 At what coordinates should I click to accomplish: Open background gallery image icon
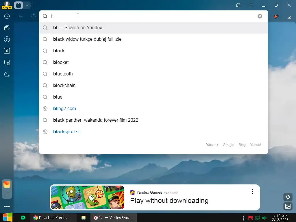tap(288, 206)
